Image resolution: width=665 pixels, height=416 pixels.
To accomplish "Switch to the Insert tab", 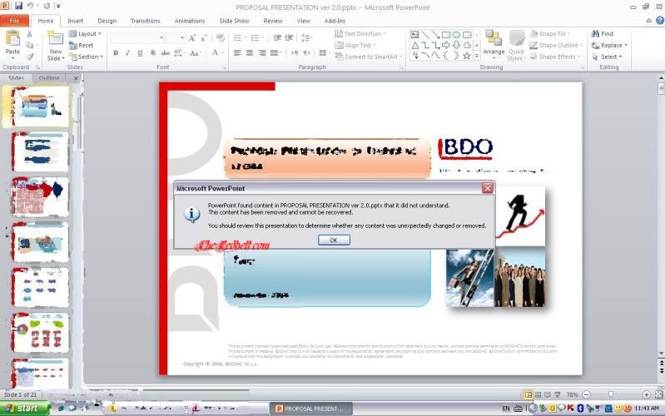I will pyautogui.click(x=76, y=20).
